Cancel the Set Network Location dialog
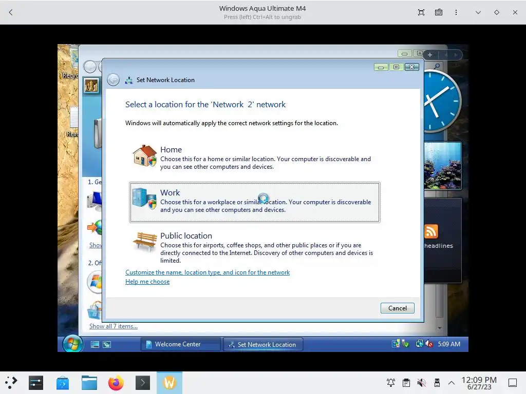526x394 pixels. (x=397, y=308)
